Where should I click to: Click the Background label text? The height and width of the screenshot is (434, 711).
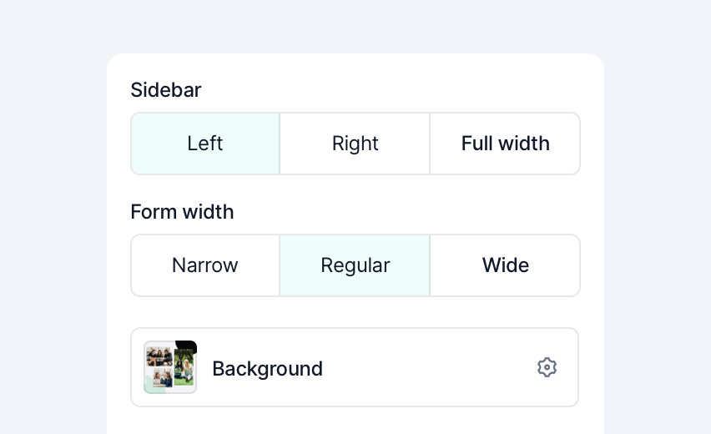click(268, 369)
